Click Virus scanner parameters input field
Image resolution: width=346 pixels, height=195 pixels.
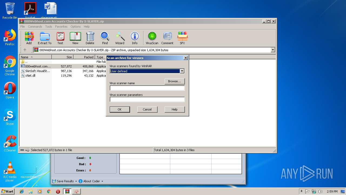click(147, 99)
